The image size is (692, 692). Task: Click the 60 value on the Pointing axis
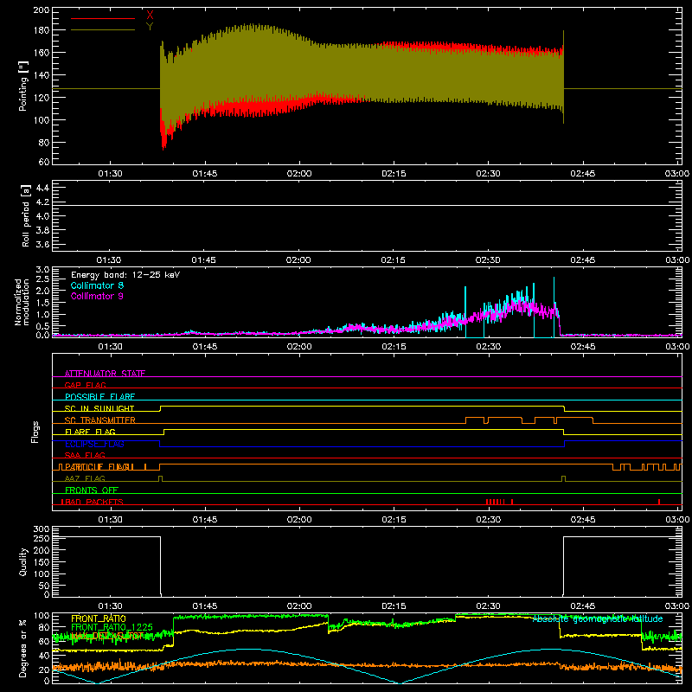pyautogui.click(x=44, y=162)
